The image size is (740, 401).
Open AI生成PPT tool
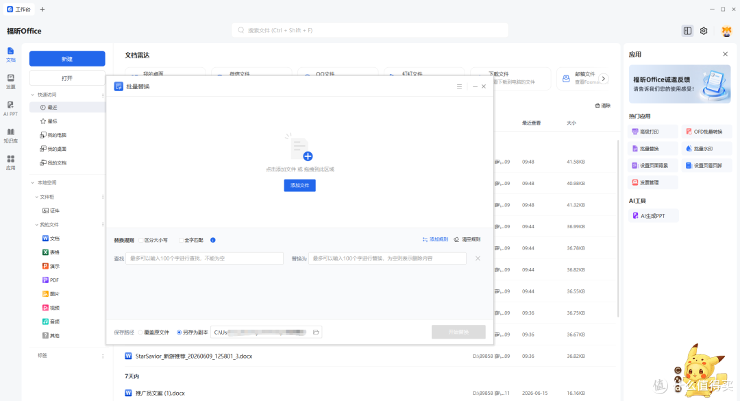tap(653, 216)
